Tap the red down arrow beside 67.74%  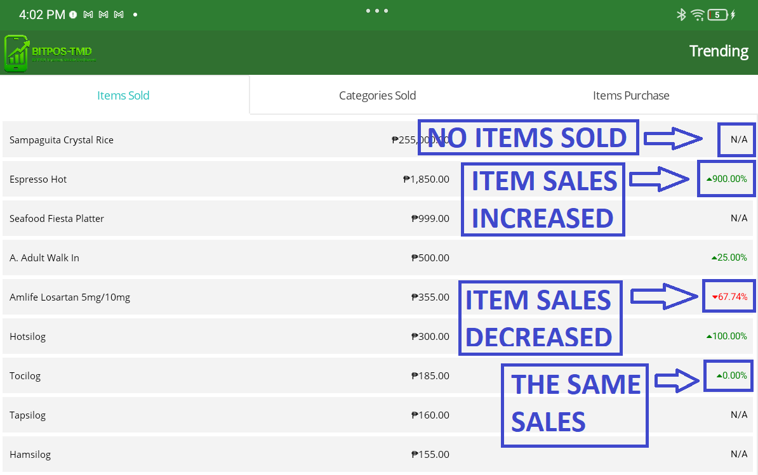714,297
